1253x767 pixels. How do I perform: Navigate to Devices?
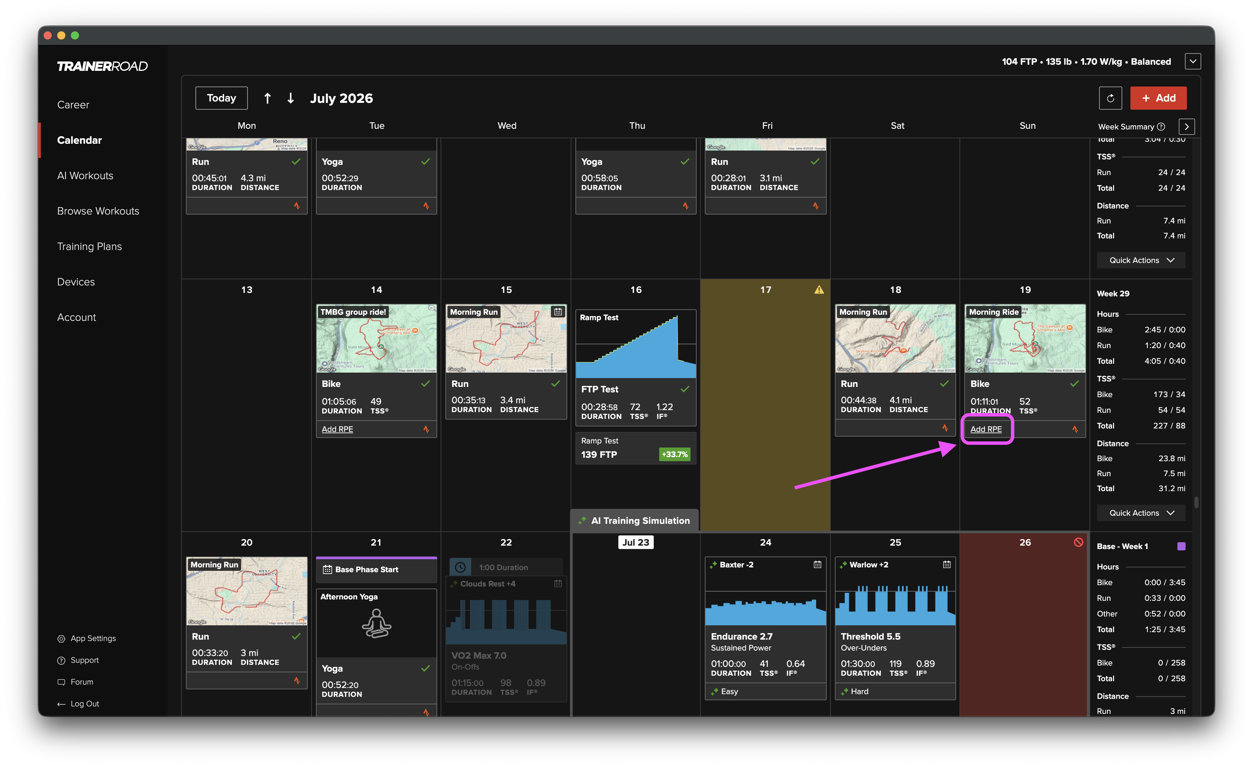point(76,282)
